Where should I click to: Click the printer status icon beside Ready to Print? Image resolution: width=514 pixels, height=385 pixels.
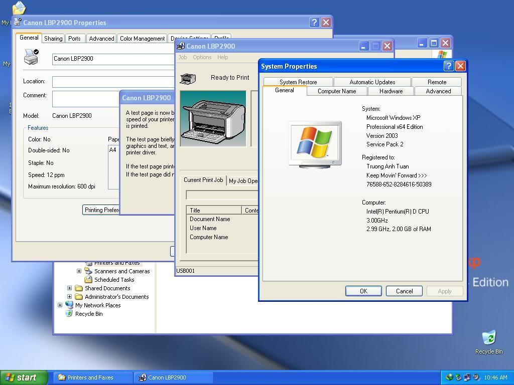point(188,79)
